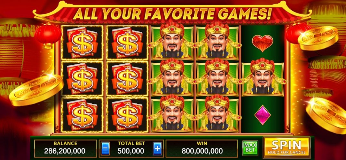Viewport: 346px width, 160px height.
Task: Click the bottom dollar envelope in reel one
Action: click(82, 115)
